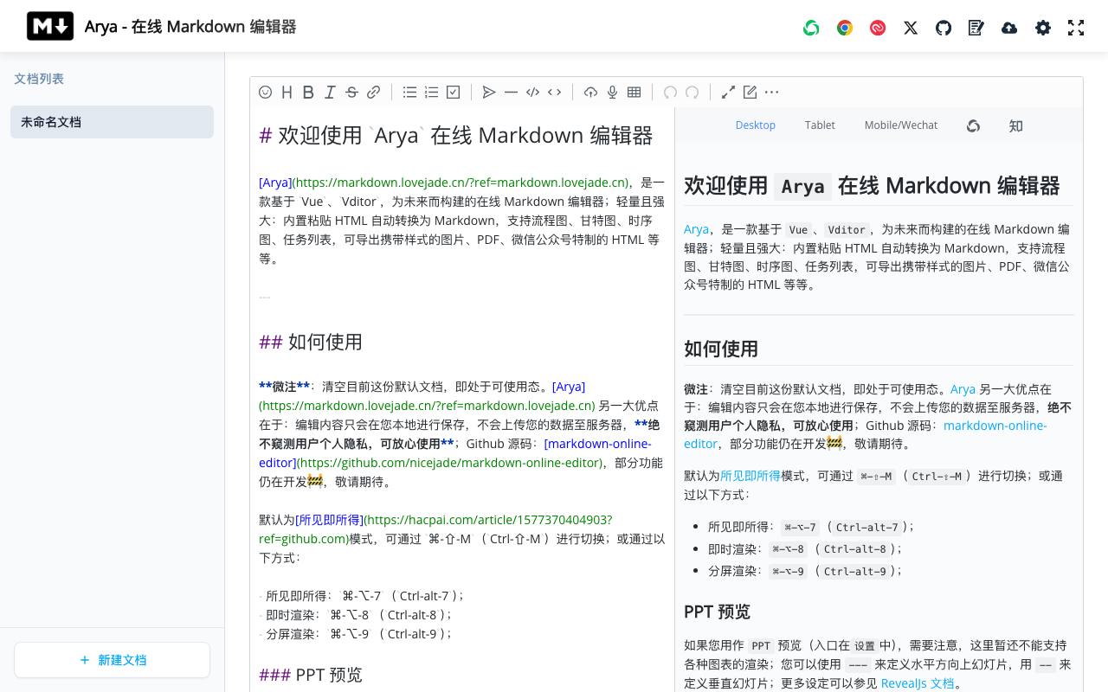Insert a task checklist
Image resolution: width=1108 pixels, height=692 pixels.
453,92
